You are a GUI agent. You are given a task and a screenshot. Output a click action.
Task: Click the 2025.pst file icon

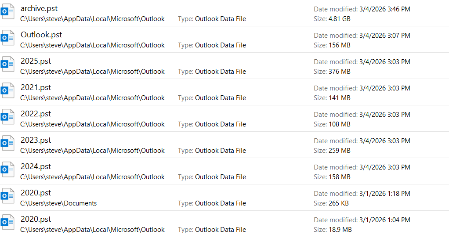coord(7,64)
